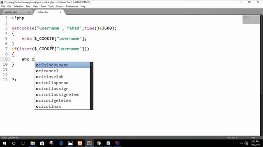The height and width of the screenshot is (147, 263).
Task: Open Tab Size 4 status setting
Action: pos(232,138)
